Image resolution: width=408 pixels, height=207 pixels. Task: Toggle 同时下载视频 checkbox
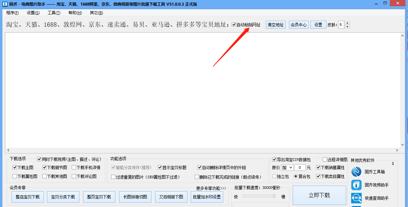[39, 159]
